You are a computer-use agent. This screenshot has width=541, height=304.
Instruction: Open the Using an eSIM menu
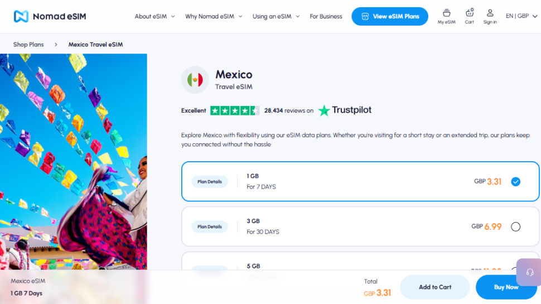click(x=276, y=16)
